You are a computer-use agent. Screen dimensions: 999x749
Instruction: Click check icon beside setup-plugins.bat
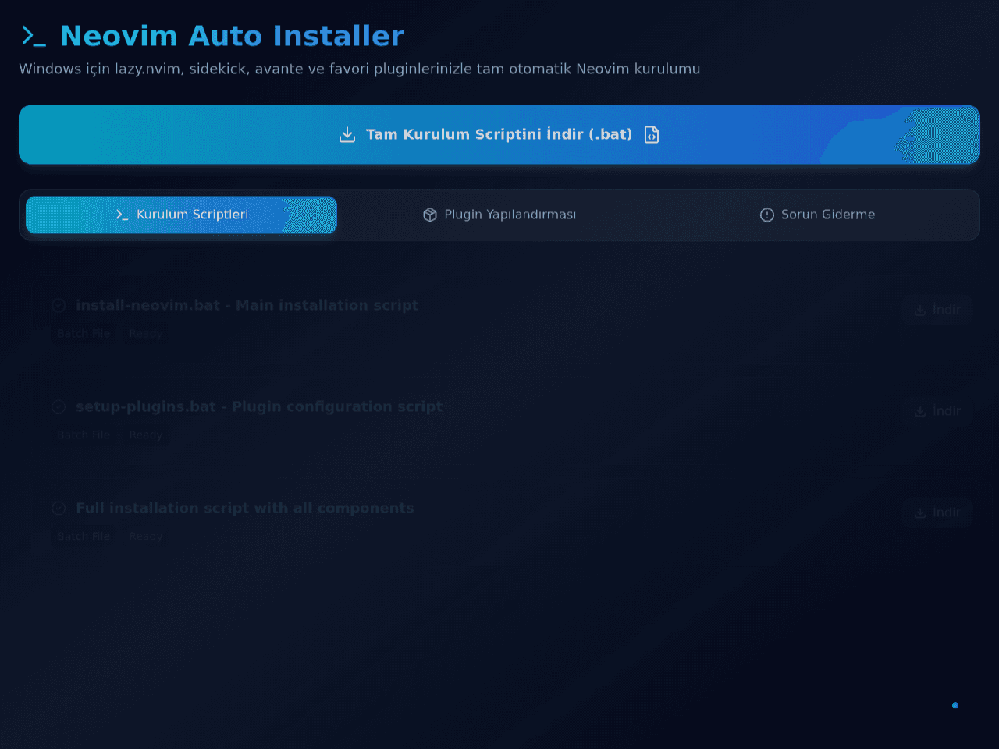[59, 407]
